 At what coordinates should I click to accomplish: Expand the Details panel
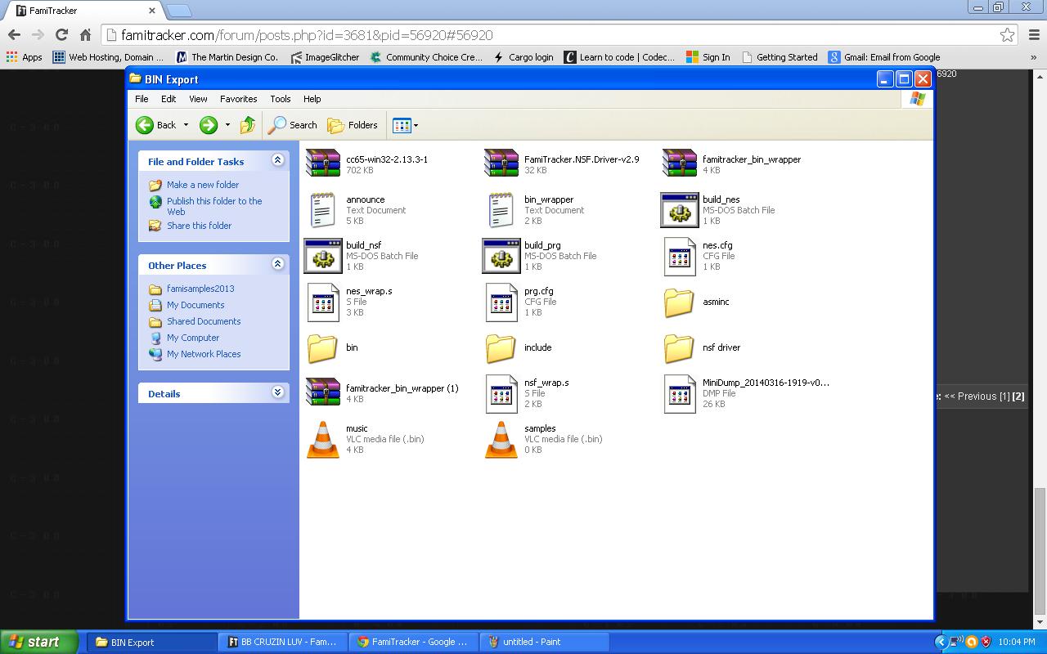[277, 392]
